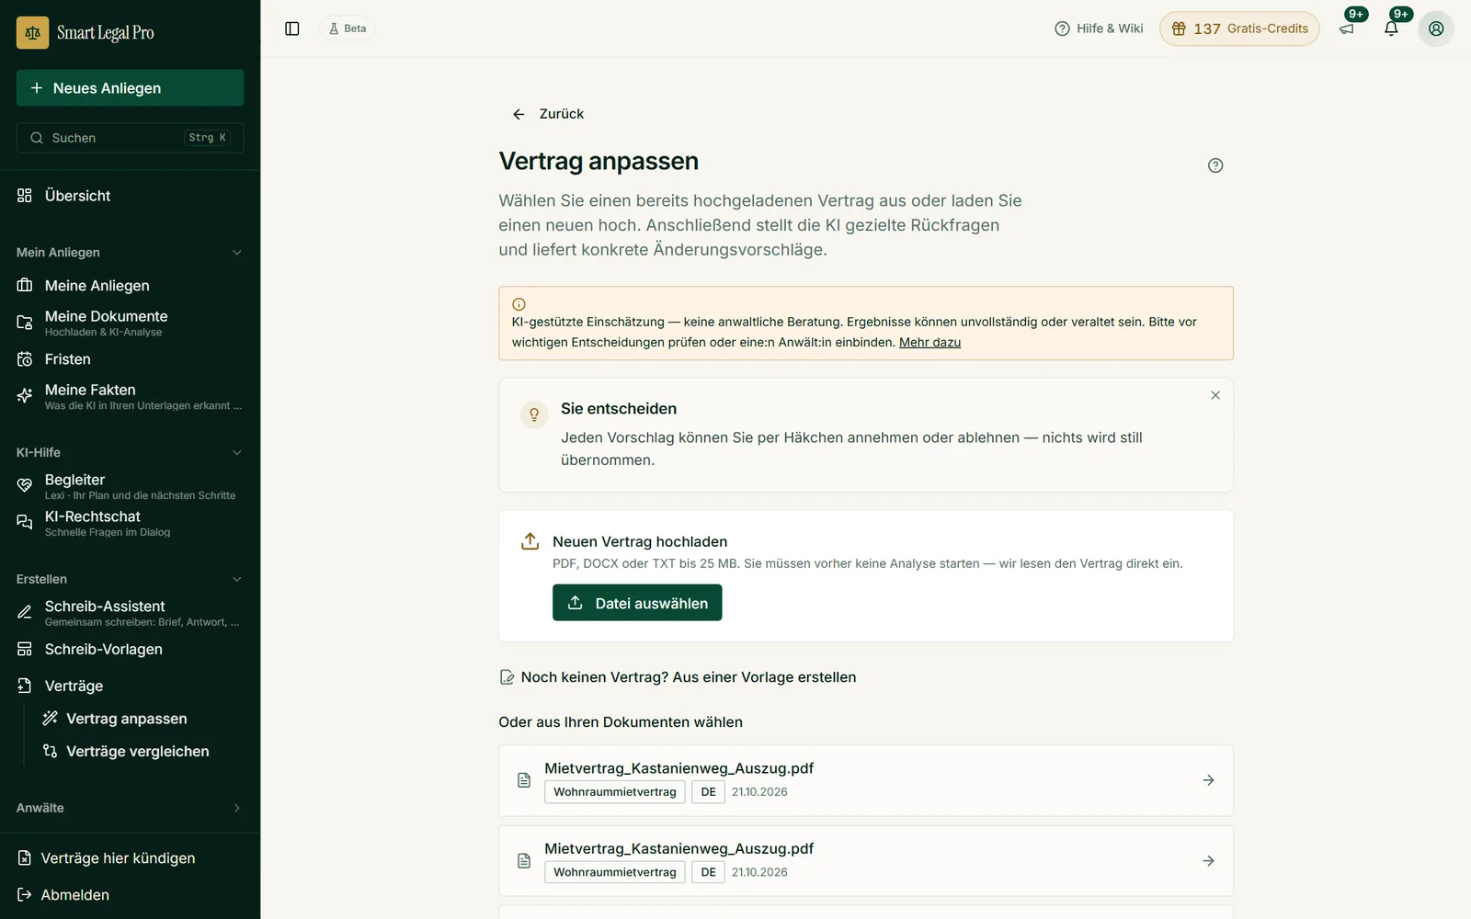The image size is (1471, 919).
Task: Dismiss the Sie entscheiden hint
Action: (x=1215, y=395)
